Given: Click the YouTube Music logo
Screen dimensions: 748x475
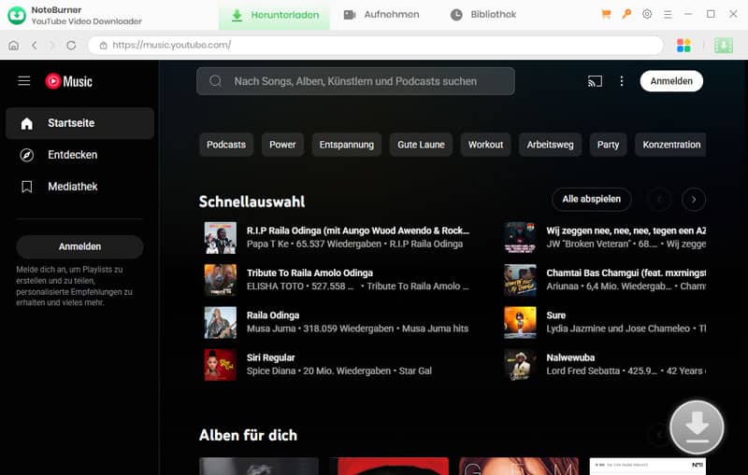Looking at the screenshot, I should (x=68, y=81).
